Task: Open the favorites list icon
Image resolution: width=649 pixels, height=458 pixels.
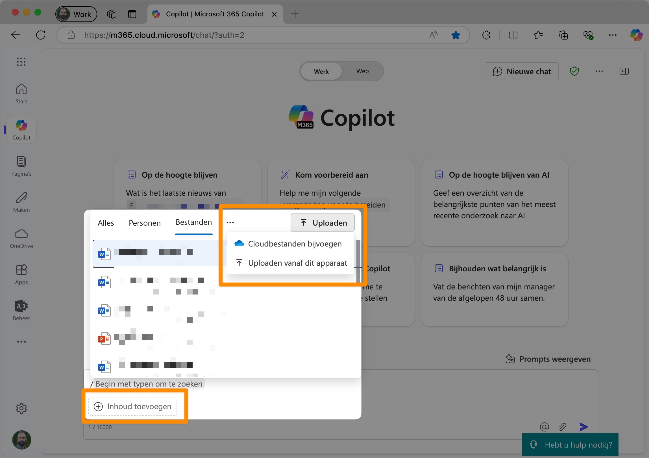Action: (538, 35)
